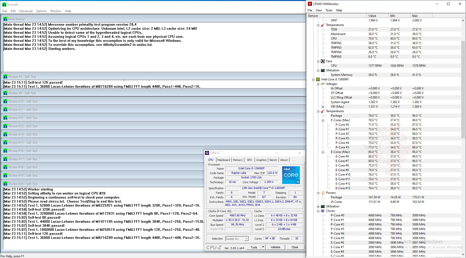Image resolution: width=466 pixels, height=258 pixels.
Task: Switch to the About tab in CPU-Z
Action: point(284,160)
